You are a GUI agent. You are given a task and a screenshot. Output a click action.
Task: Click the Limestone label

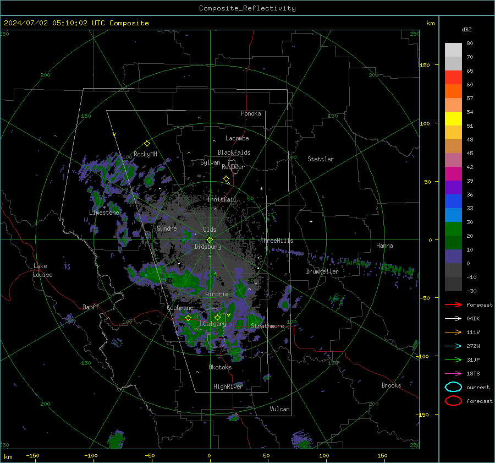(x=104, y=213)
